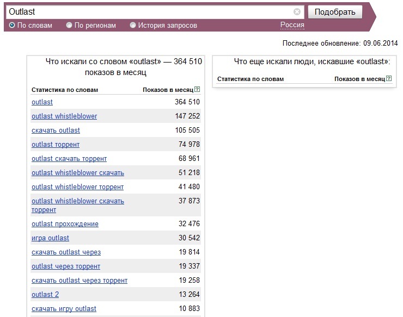This screenshot has width=403, height=317.
Task: Select the 'По словам' radio button
Action: click(x=12, y=25)
